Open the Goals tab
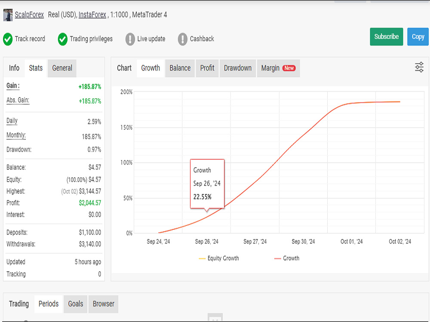Viewport: 430px width, 322px height. pos(75,304)
